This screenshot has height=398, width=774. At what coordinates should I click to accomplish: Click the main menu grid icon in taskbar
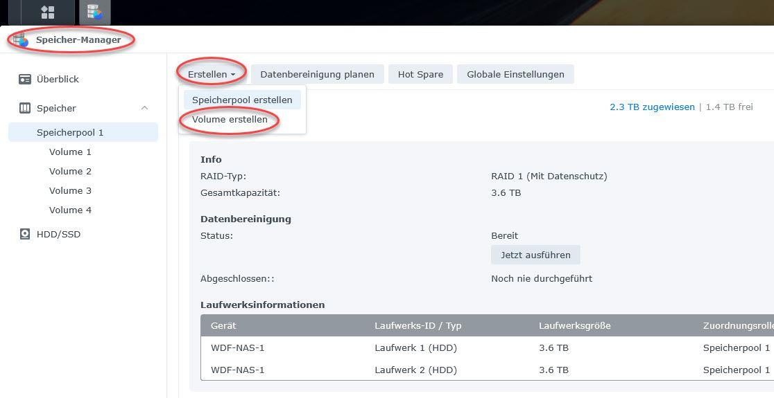coord(48,12)
